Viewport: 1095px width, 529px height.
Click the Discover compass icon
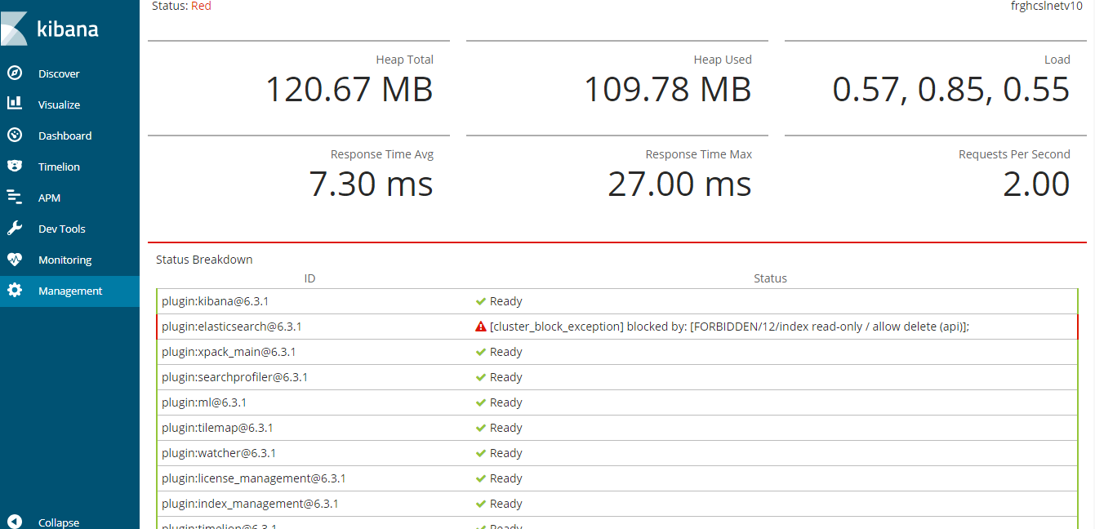[x=14, y=73]
